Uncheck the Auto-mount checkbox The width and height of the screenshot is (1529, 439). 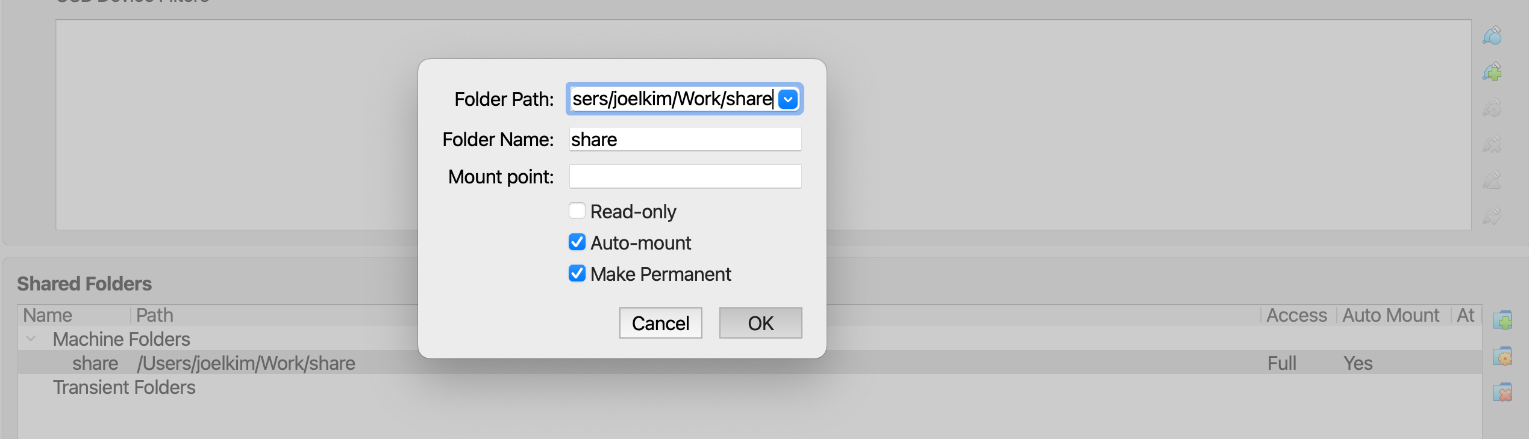pyautogui.click(x=577, y=242)
